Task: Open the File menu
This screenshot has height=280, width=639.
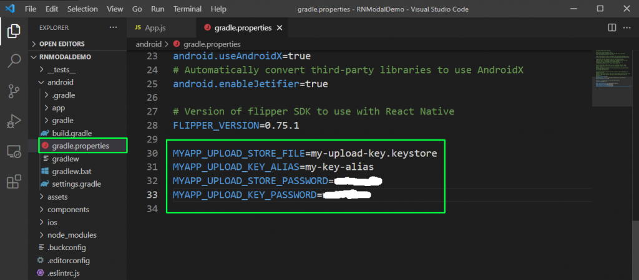Action: pos(31,9)
